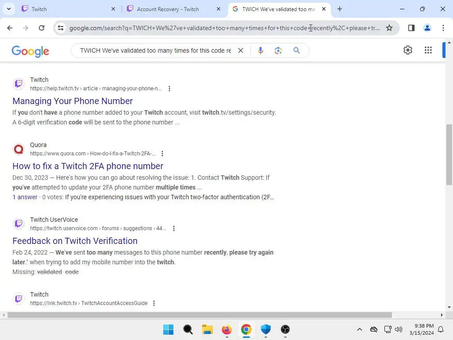
Task: Click inside the Google search input field
Action: [x=155, y=50]
